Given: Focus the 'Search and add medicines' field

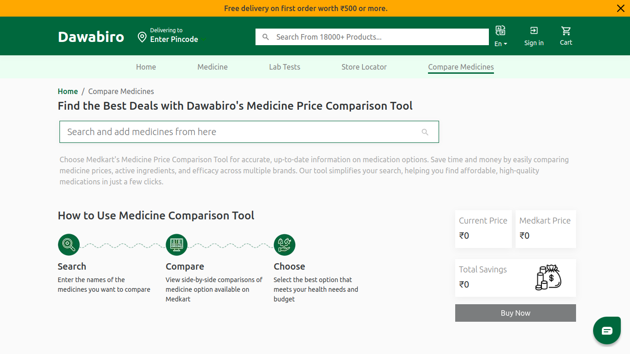Looking at the screenshot, I should [x=240, y=132].
